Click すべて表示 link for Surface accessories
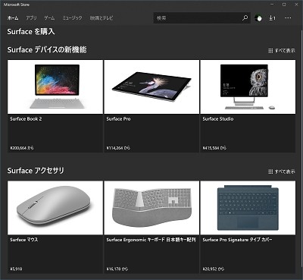The height and width of the screenshot is (280, 303). pyautogui.click(x=285, y=171)
